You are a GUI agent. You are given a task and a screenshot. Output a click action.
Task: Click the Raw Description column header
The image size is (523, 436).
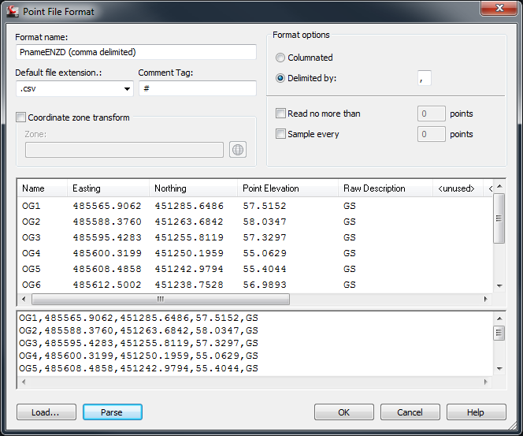point(385,188)
